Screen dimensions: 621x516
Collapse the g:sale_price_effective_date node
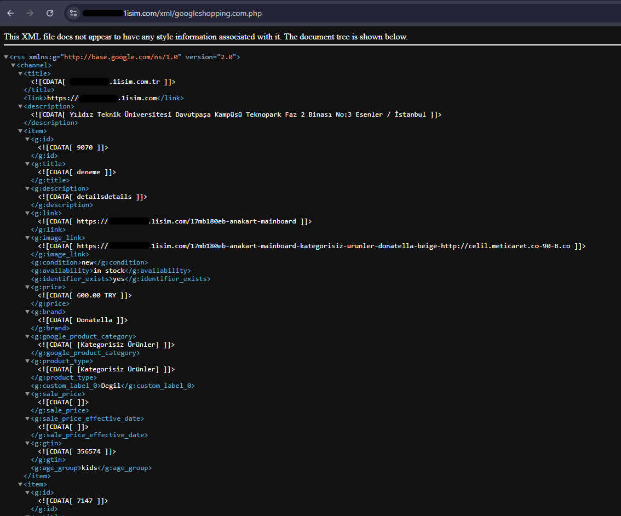27,418
